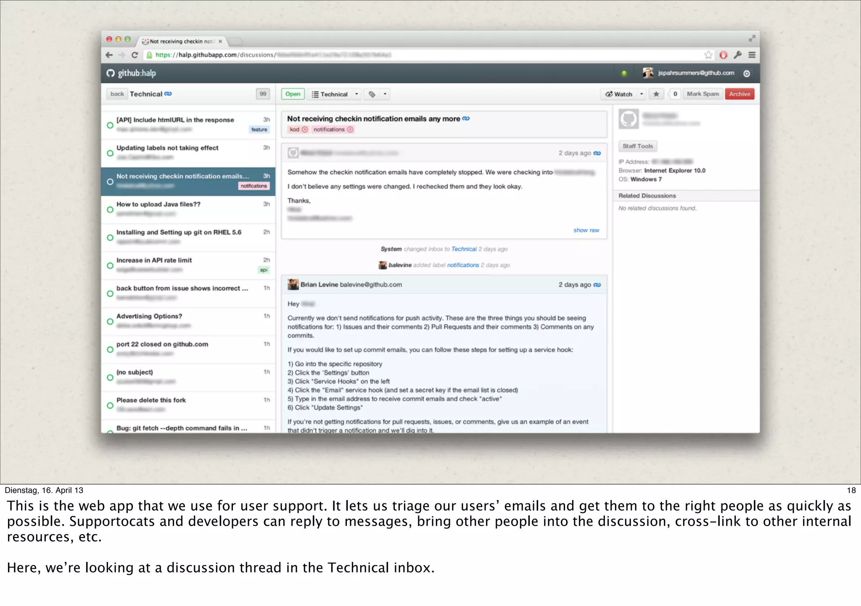The height and width of the screenshot is (606, 861).
Task: Click the green status dot in header
Action: (624, 73)
